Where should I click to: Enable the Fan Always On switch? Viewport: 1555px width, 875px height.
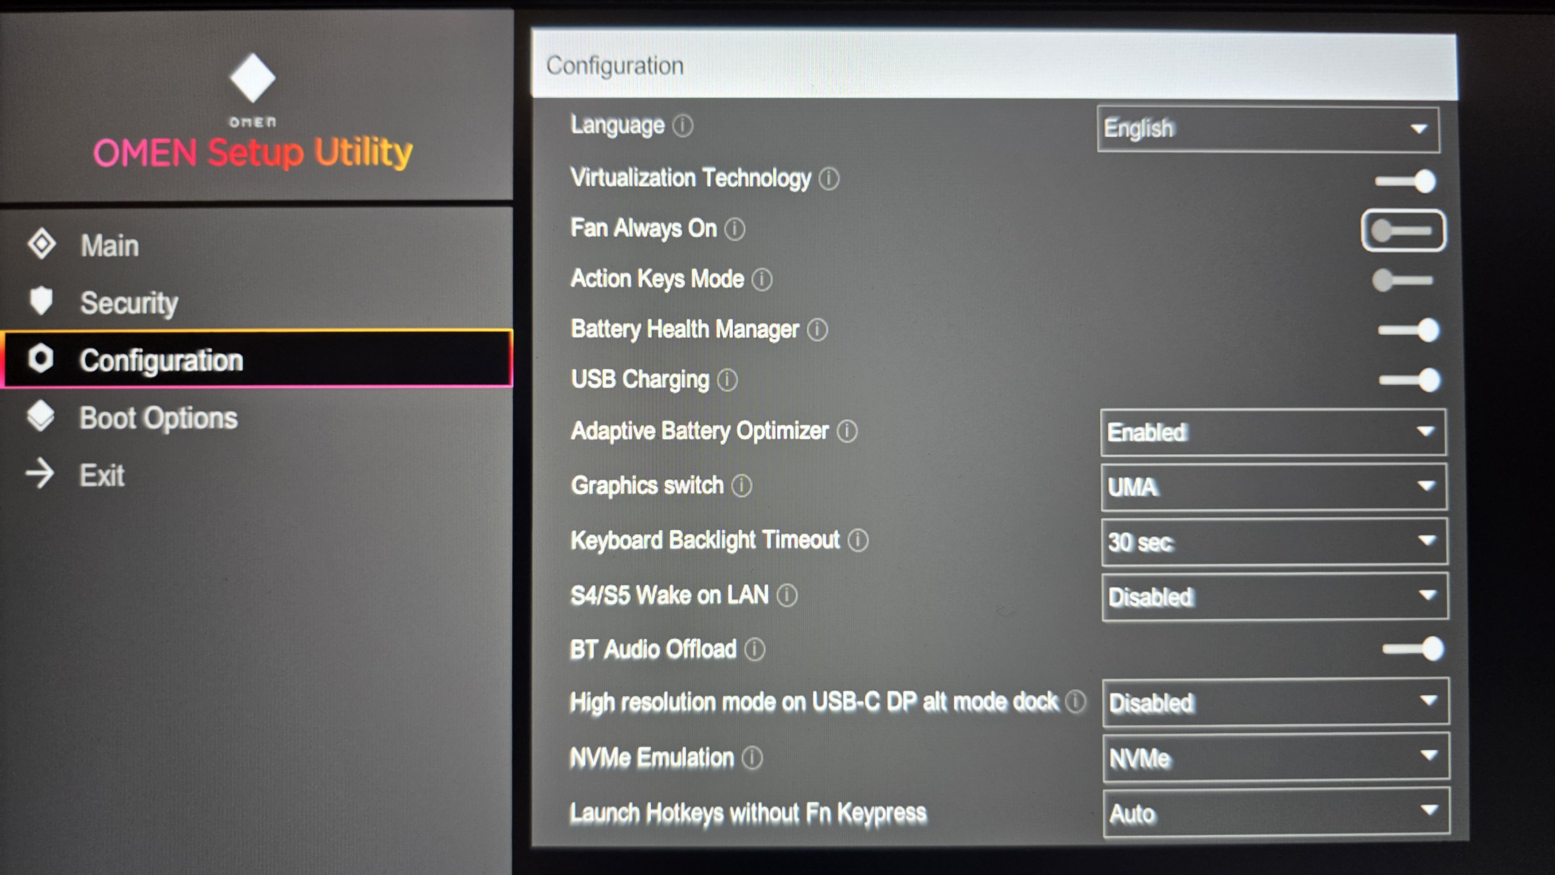1403,231
